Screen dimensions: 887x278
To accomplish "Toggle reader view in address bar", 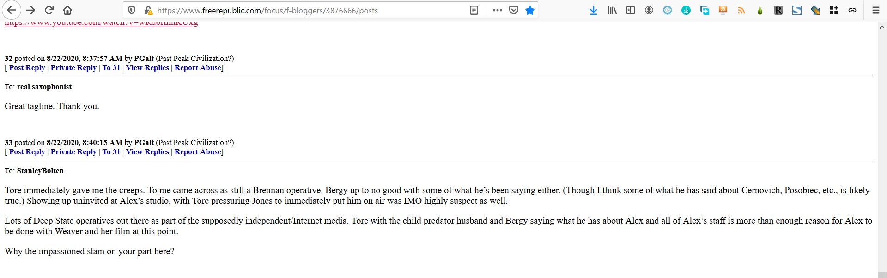I will click(474, 10).
